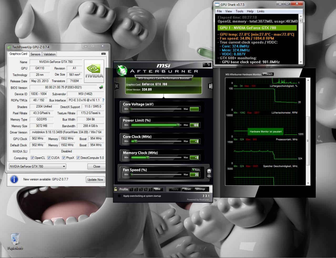Screen dimensions: 336x258
Task: Select Afterburner profile slot 4
Action: pyautogui.click(x=146, y=189)
